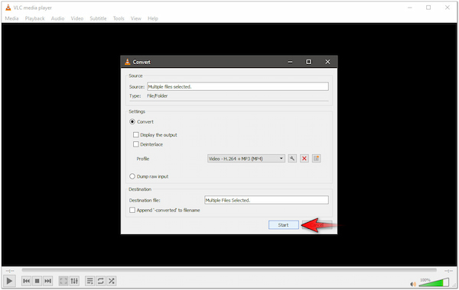Click the Start button
Image resolution: width=459 pixels, height=290 pixels.
pyautogui.click(x=283, y=225)
